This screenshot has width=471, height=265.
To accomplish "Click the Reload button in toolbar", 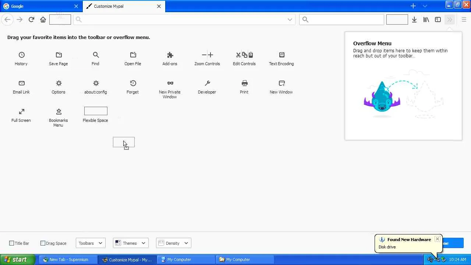I will click(x=31, y=20).
